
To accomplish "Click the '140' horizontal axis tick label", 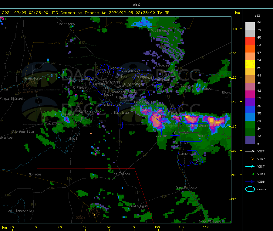I will point(206,227).
